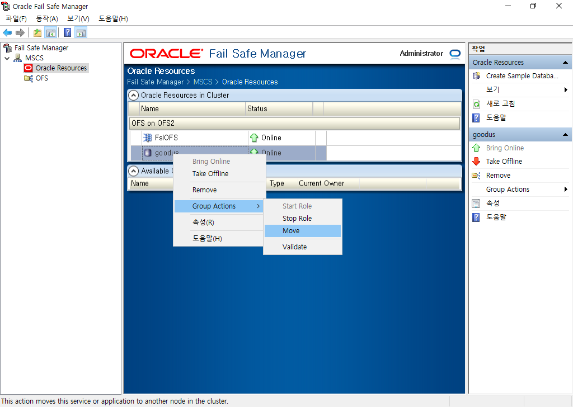Click help icon in Oracle Resources section
Viewport: 573px width, 407px height.
(476, 118)
